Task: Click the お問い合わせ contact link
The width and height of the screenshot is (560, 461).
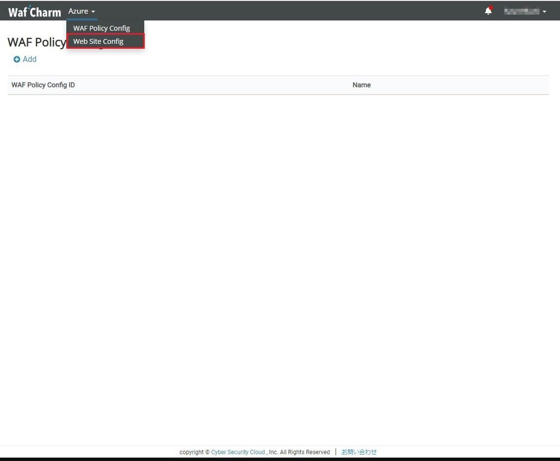Action: point(359,452)
